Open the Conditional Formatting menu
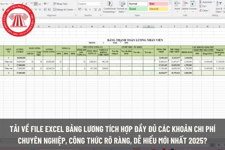225x150 pixels. coord(109,7)
